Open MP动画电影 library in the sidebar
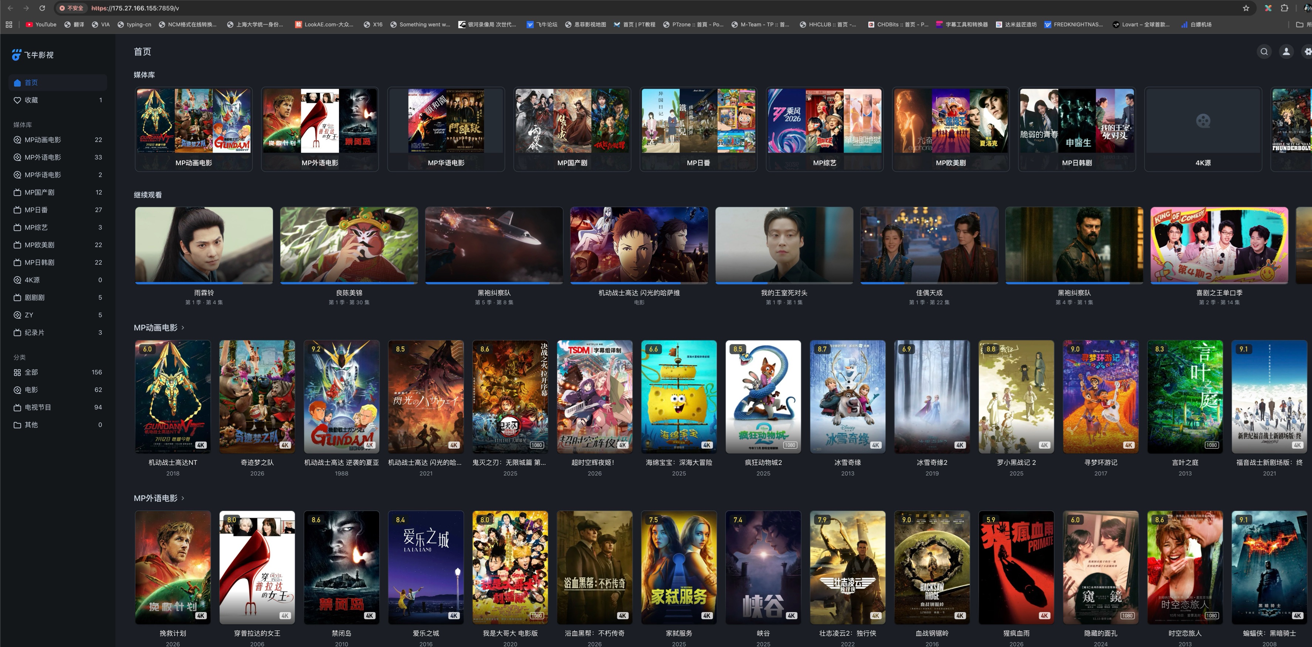Screen dimensions: 1312x647 click(58, 140)
